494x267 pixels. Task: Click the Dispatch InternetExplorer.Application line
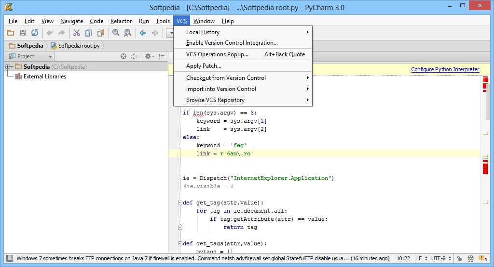coord(259,178)
